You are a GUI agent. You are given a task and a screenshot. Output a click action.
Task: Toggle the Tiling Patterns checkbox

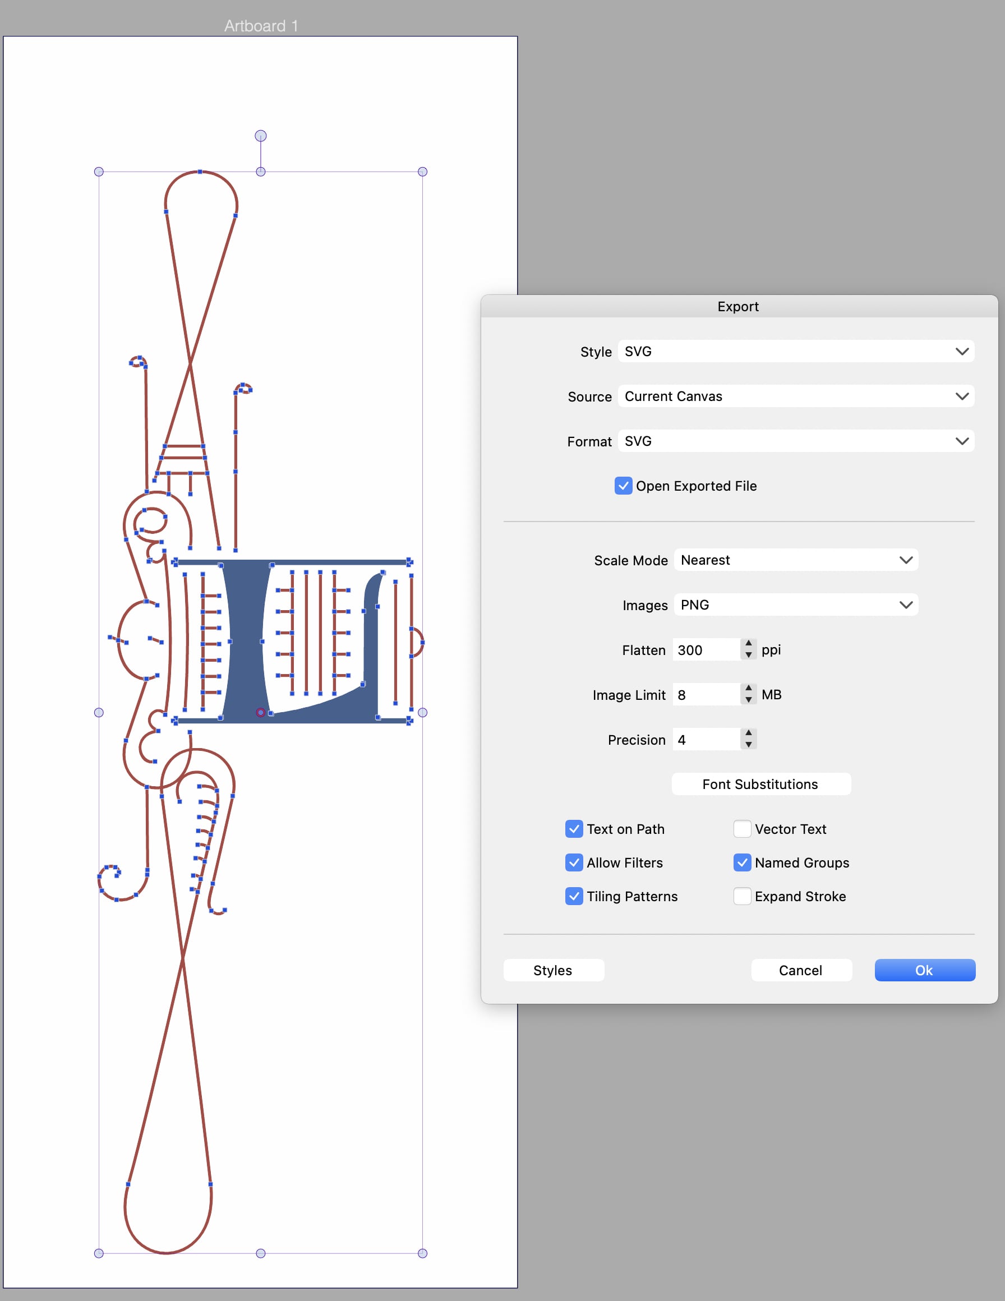click(574, 897)
